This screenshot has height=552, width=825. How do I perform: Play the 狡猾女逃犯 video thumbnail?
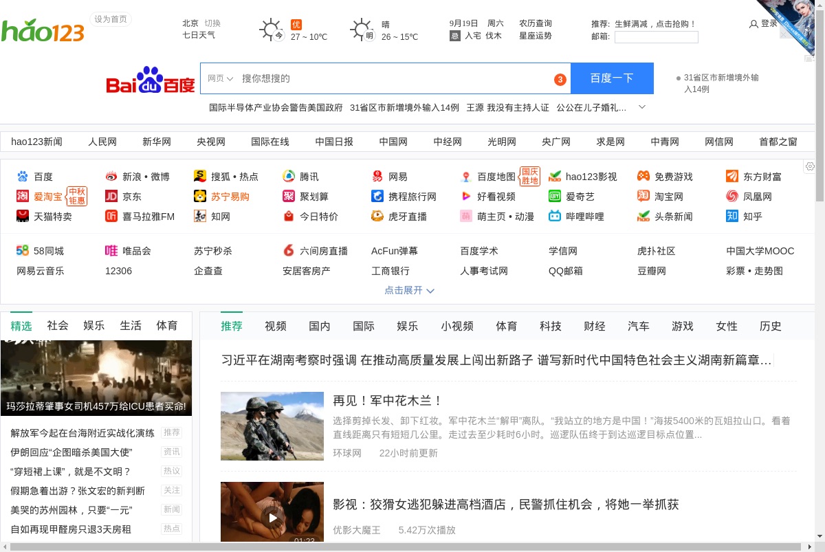272,512
